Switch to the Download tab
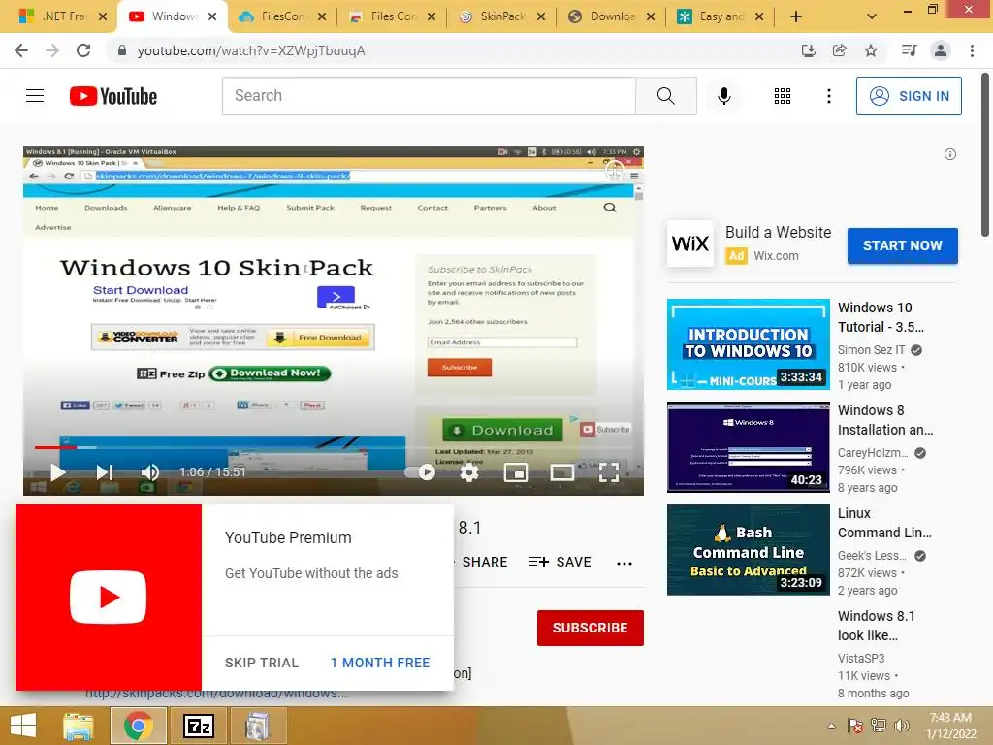The image size is (993, 745). point(612,16)
